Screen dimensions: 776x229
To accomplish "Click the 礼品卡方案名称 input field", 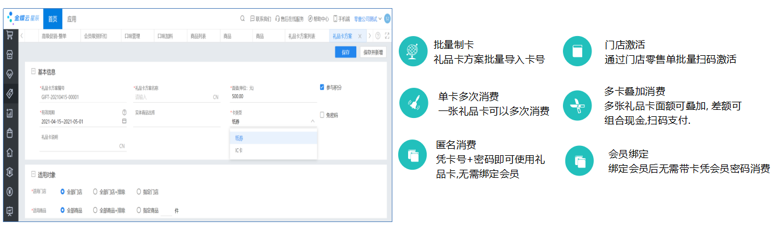I will tap(176, 97).
